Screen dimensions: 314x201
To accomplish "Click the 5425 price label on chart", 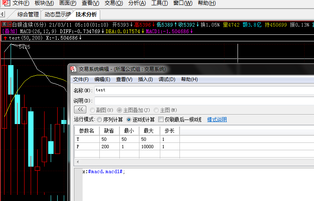I will [25, 47].
